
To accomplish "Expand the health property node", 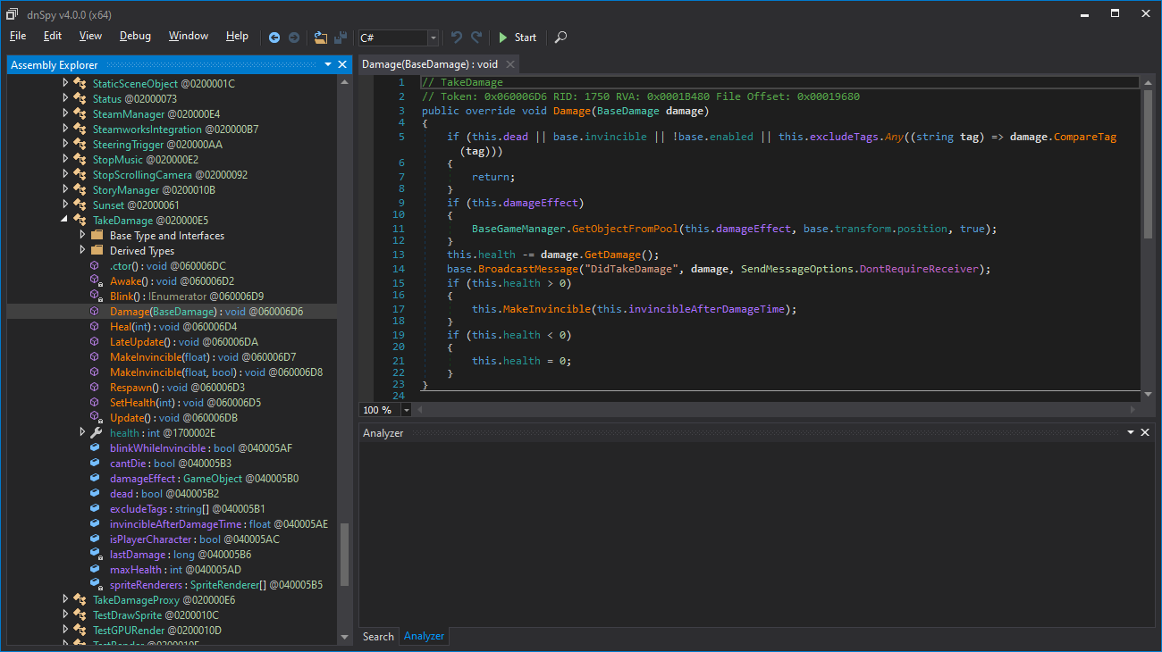I will (82, 433).
